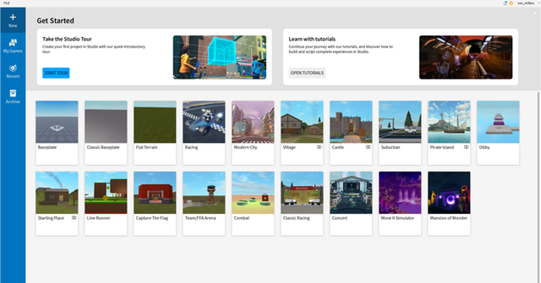541x283 pixels.
Task: Click the book icon on Castle template
Action: pos(368,147)
